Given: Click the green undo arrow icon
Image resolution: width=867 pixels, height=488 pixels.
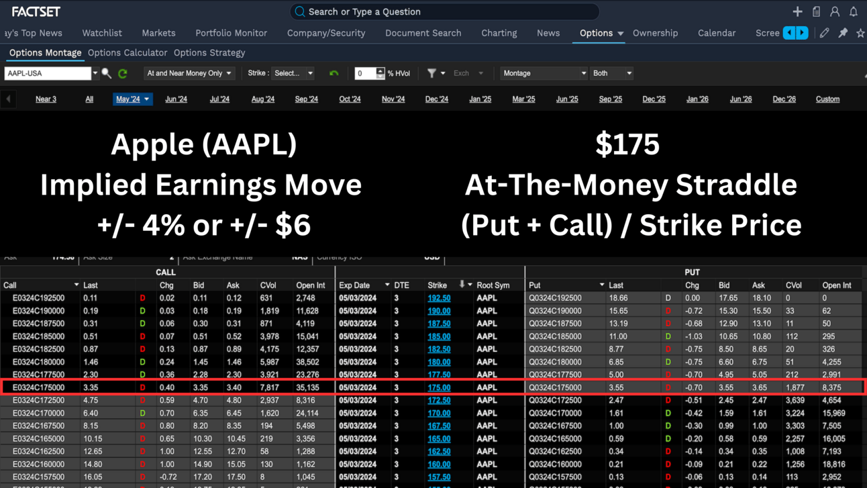Looking at the screenshot, I should [334, 73].
